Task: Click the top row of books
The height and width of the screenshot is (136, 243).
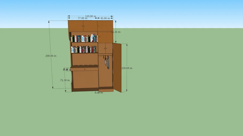Action: tap(84, 39)
